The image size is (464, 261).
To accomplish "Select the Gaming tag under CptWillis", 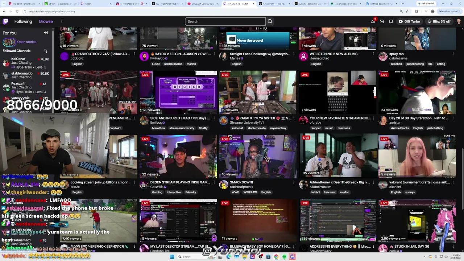I will coord(157,192).
